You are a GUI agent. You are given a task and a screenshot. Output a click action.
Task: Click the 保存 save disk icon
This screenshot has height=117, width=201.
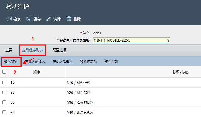tap(29, 19)
